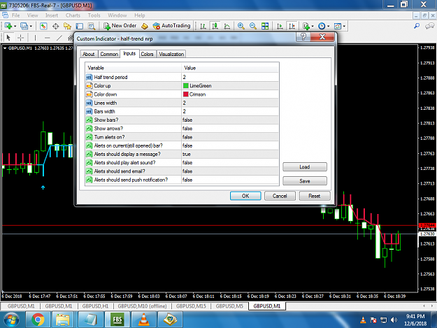The image size is (437, 328).
Task: Toggle the Market Watch window icon
Action: coord(43,26)
